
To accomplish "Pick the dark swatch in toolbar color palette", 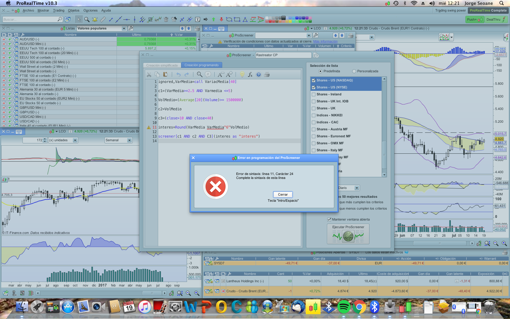I will pyautogui.click(x=284, y=17).
